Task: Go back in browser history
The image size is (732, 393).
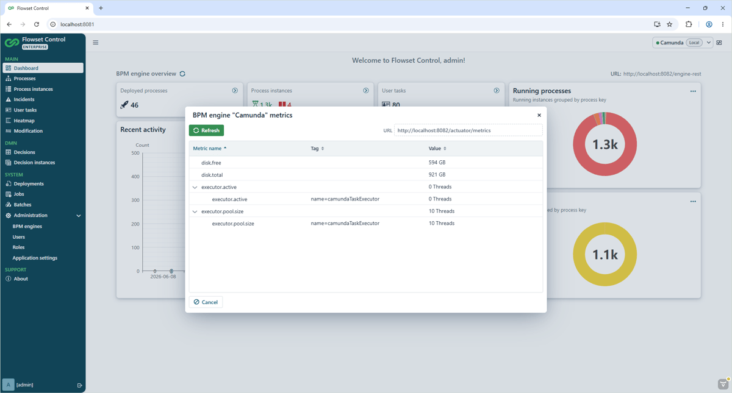Action: coord(9,24)
